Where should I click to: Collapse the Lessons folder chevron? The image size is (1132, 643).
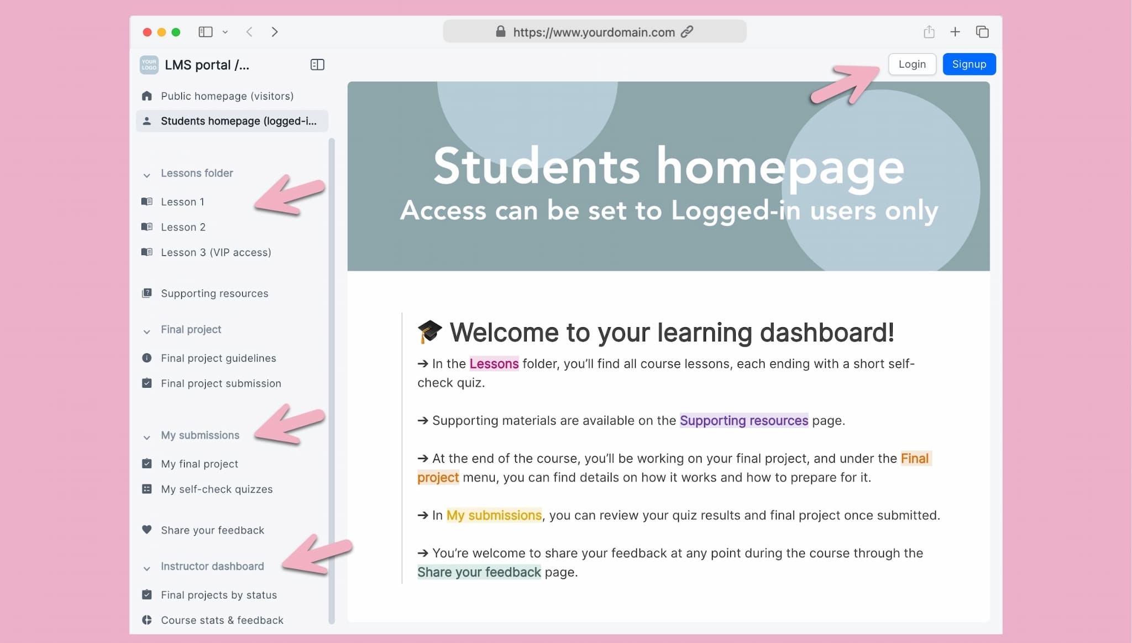[146, 175]
